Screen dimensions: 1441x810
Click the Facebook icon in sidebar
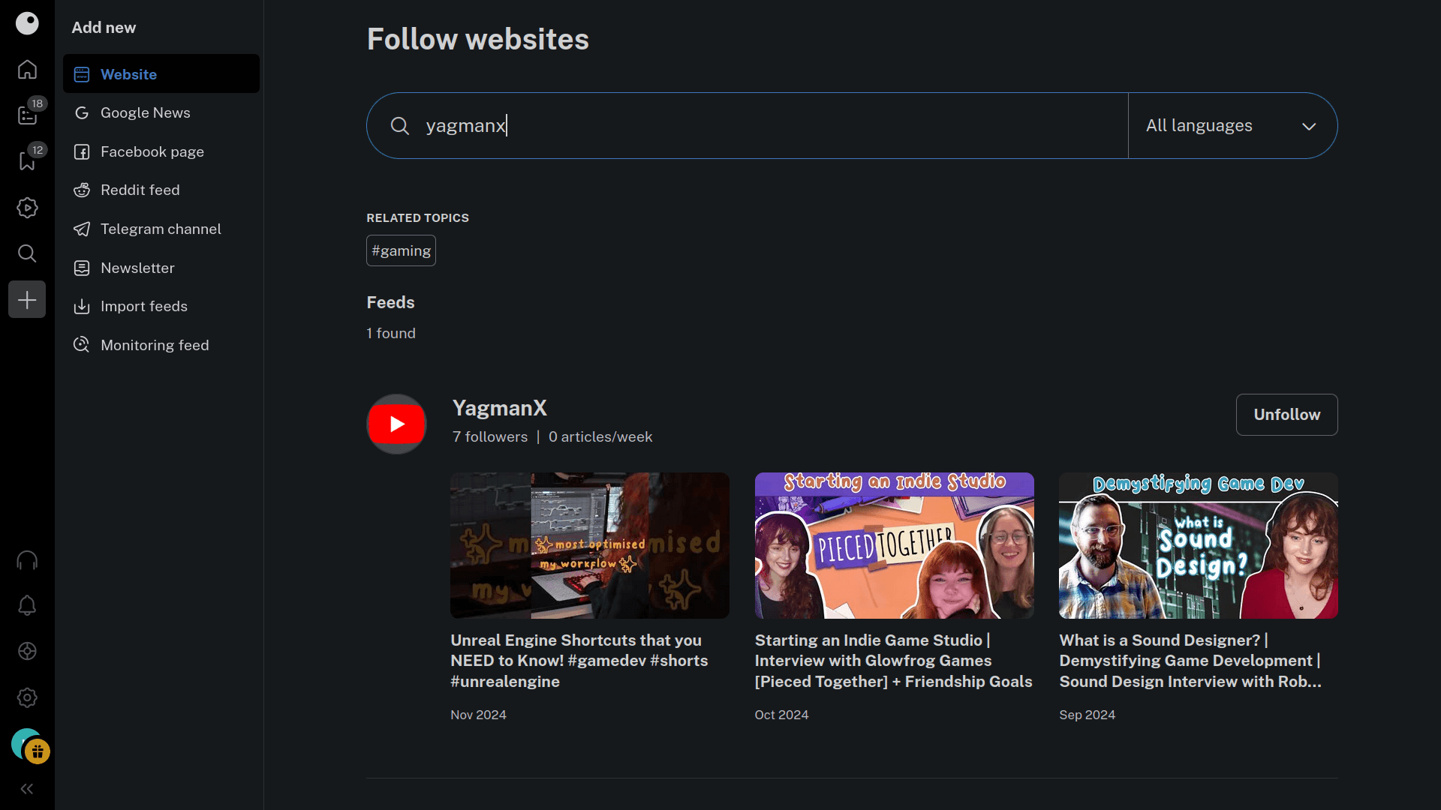coord(82,151)
